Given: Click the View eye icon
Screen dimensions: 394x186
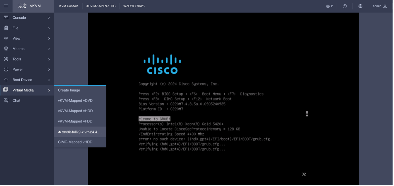Looking at the screenshot, I should [6, 38].
